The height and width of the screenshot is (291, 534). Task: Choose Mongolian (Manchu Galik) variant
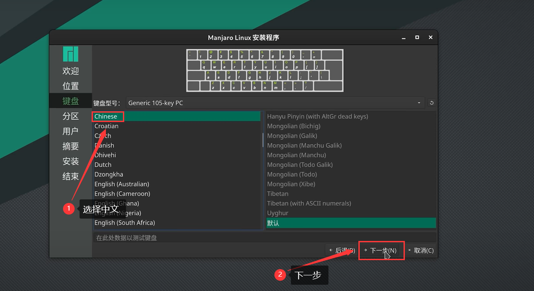[351, 146]
